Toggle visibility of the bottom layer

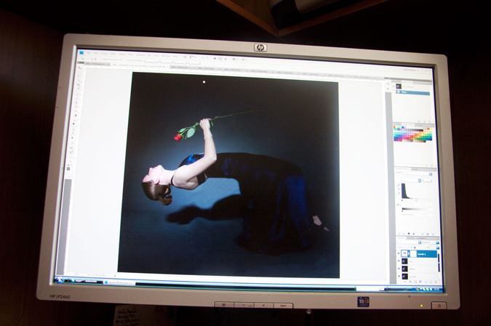point(399,277)
